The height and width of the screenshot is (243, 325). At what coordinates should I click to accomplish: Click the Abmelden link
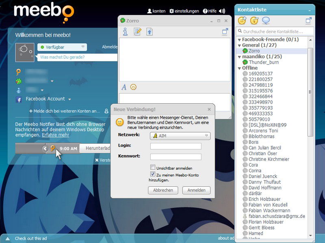click(x=110, y=47)
